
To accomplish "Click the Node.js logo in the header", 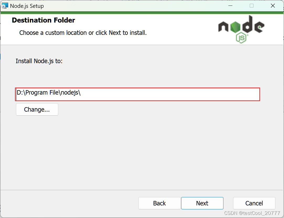I will pyautogui.click(x=241, y=29).
